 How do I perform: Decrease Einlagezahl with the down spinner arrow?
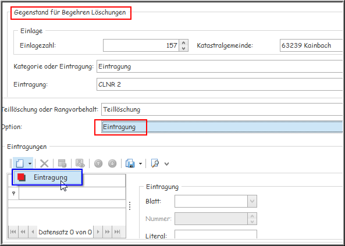click(183, 48)
